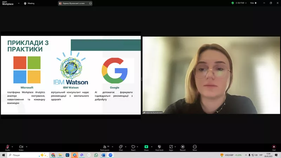Click slide heading ПРИКЛАДИ З ПРАКТИКИ

tap(28, 46)
